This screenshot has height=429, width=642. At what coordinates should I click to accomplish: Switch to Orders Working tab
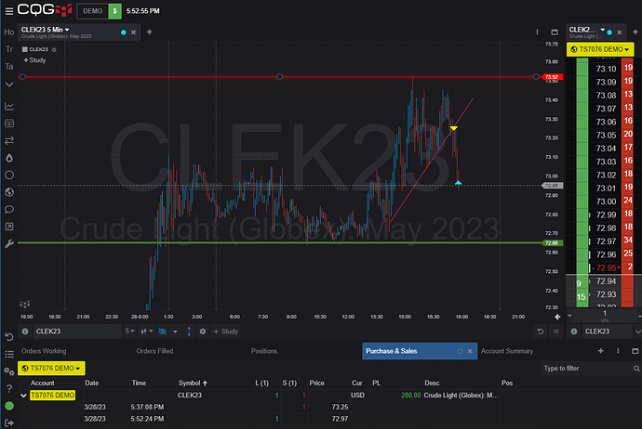[x=44, y=351]
